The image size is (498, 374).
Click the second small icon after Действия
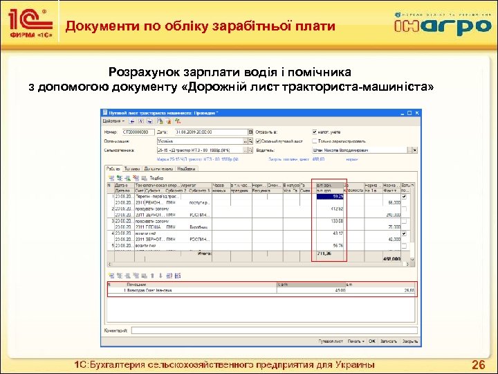tap(141, 121)
